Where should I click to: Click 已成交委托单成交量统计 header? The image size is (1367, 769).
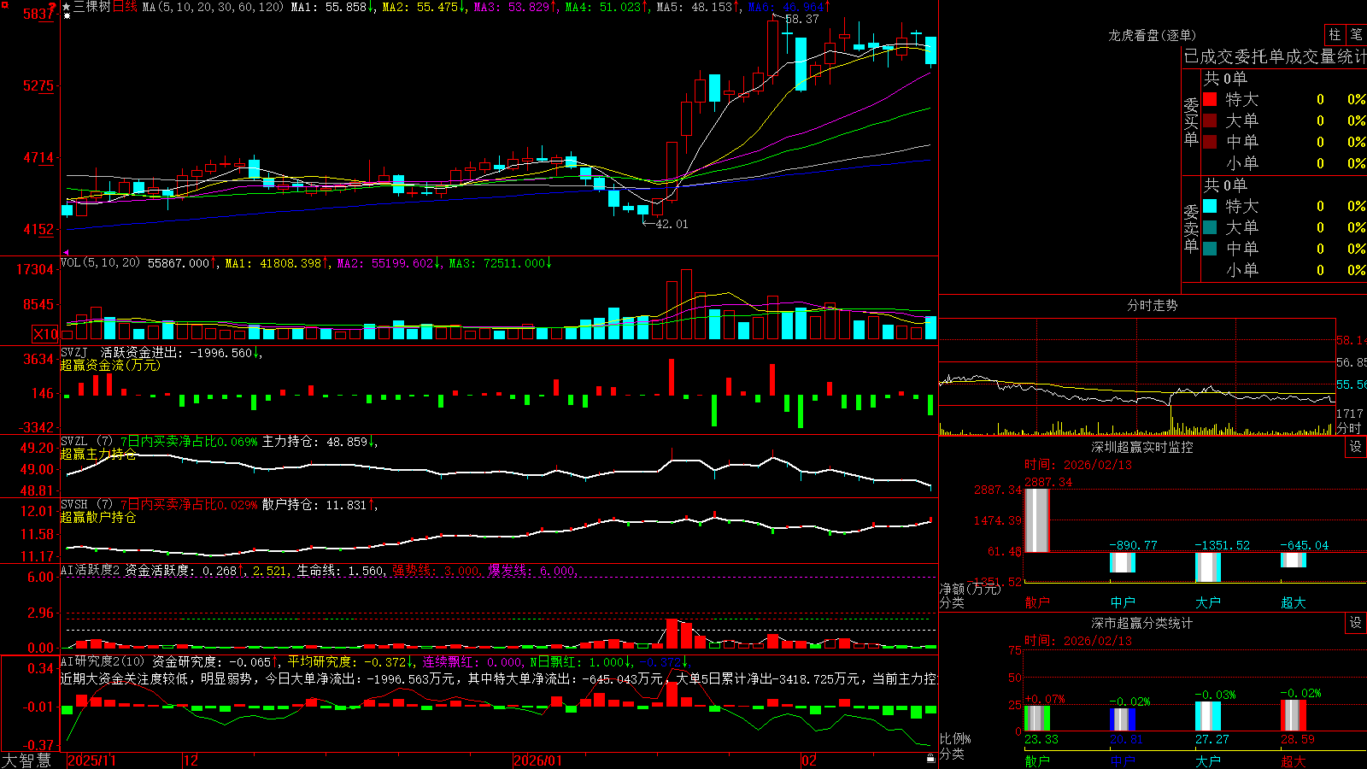pos(1275,56)
